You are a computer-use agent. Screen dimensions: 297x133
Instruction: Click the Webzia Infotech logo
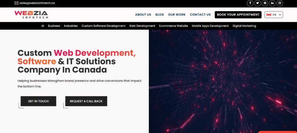pyautogui.click(x=31, y=15)
